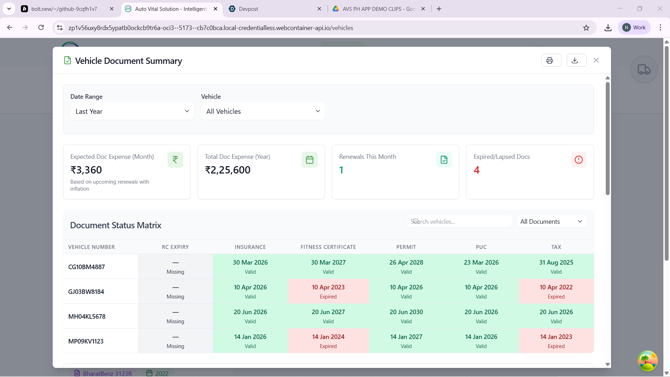This screenshot has width=670, height=377.
Task: Bookmark this page with star icon
Action: [x=586, y=28]
